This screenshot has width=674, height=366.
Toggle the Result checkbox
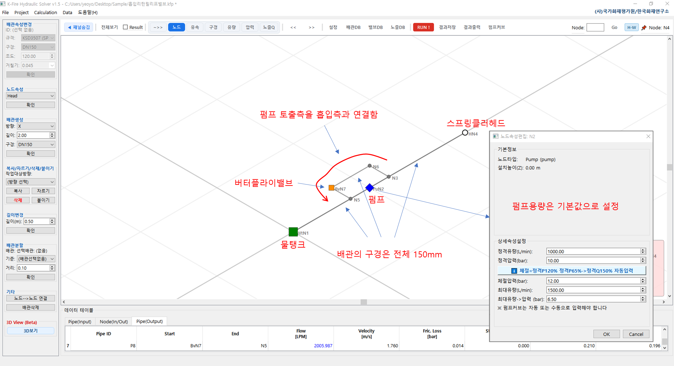pos(126,27)
